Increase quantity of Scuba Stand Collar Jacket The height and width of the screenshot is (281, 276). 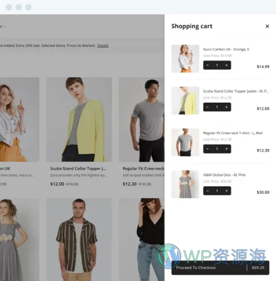227,107
